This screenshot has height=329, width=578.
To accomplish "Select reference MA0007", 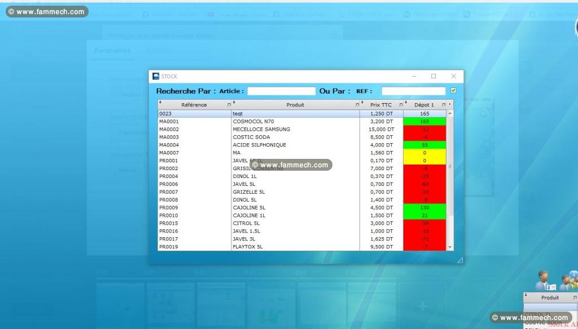I will pos(169,153).
